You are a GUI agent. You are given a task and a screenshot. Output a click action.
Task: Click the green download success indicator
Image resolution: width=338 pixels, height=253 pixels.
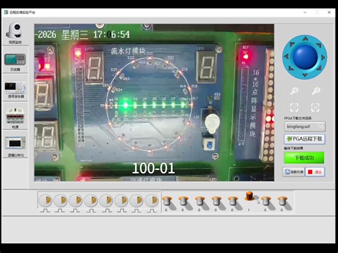[304, 158]
